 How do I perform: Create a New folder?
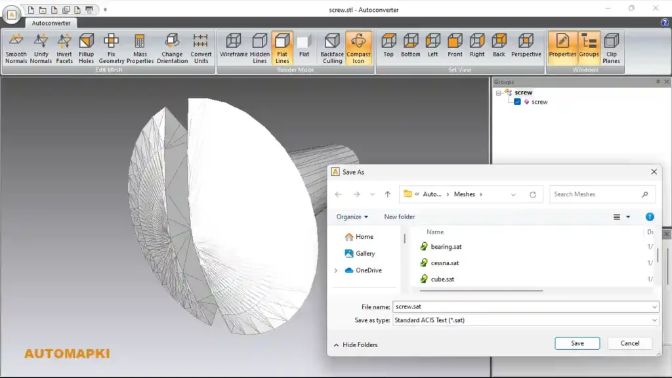400,217
